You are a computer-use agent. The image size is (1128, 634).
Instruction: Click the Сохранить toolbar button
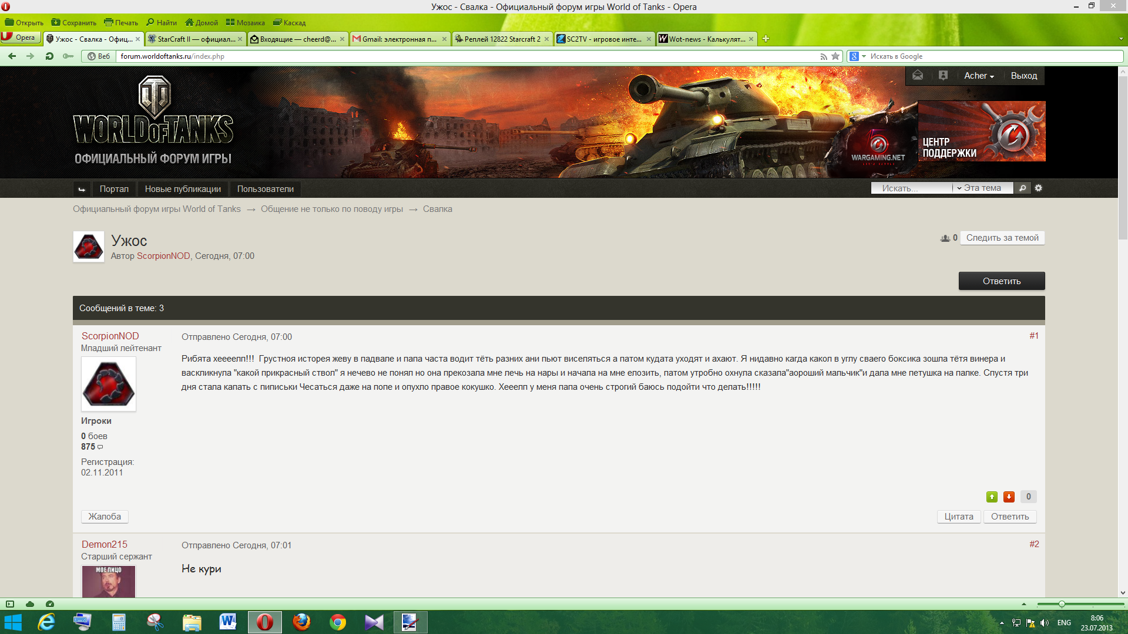pos(74,23)
